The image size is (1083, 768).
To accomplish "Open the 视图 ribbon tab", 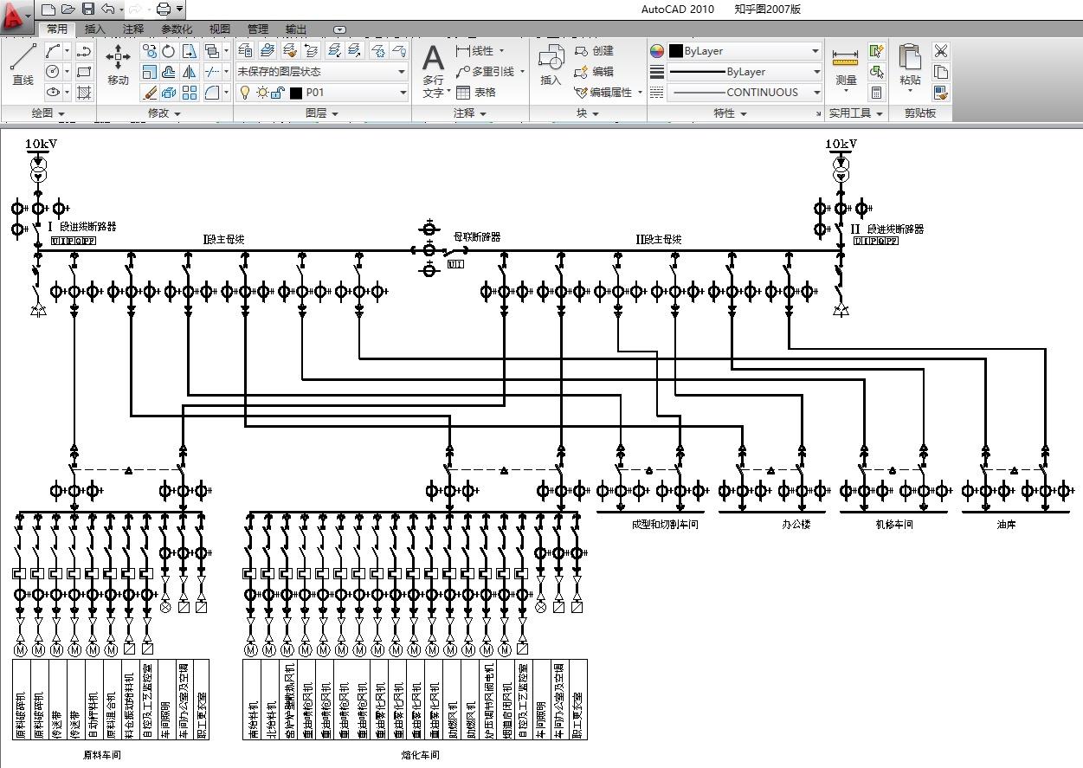I will pyautogui.click(x=220, y=29).
